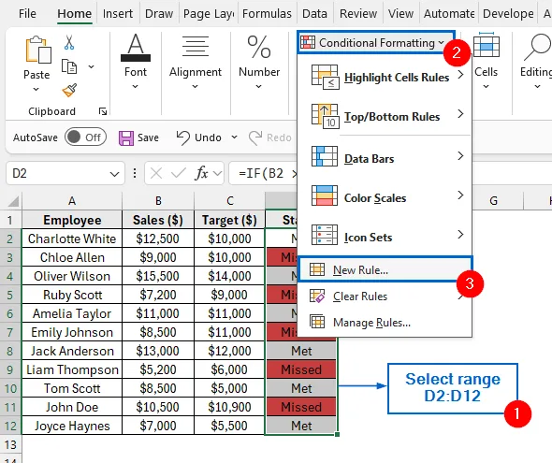
Task: Open the Name Box dropdown
Action: (114, 174)
